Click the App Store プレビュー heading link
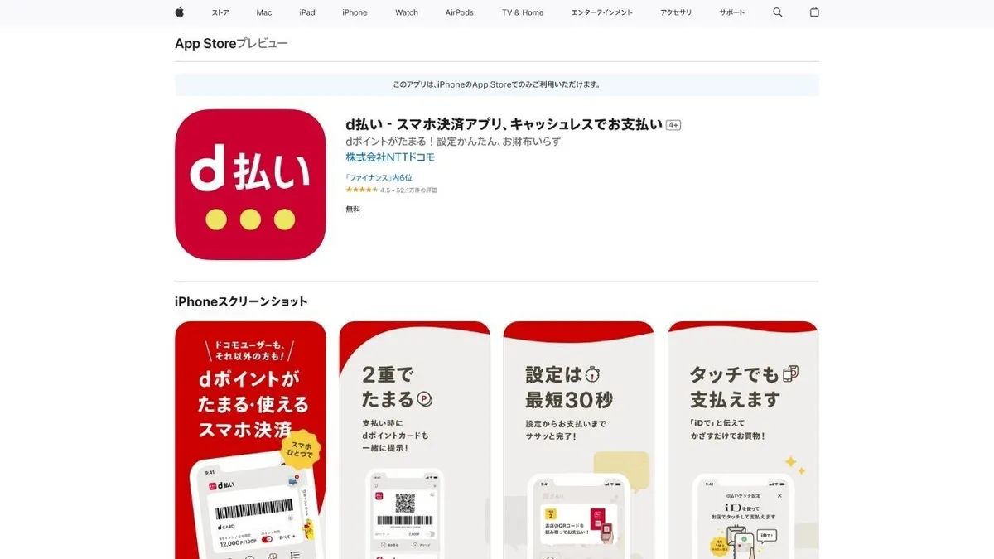994x559 pixels. [231, 44]
